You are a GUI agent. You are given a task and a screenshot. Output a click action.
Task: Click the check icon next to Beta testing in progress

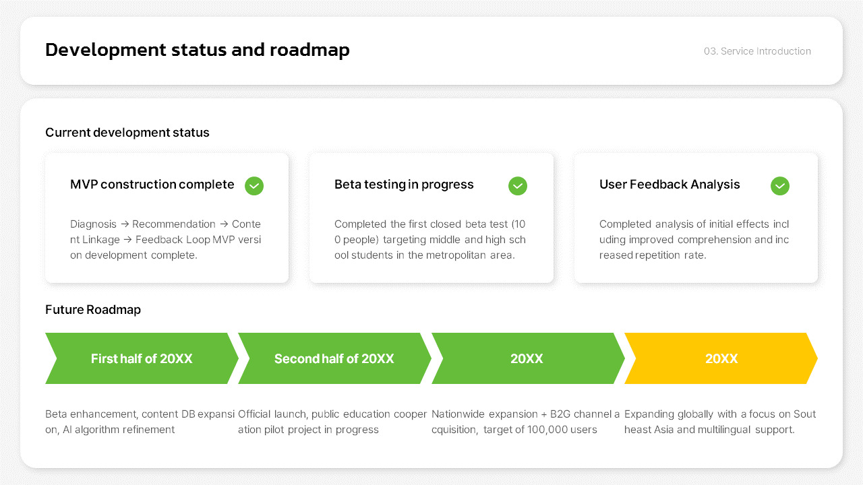(517, 186)
